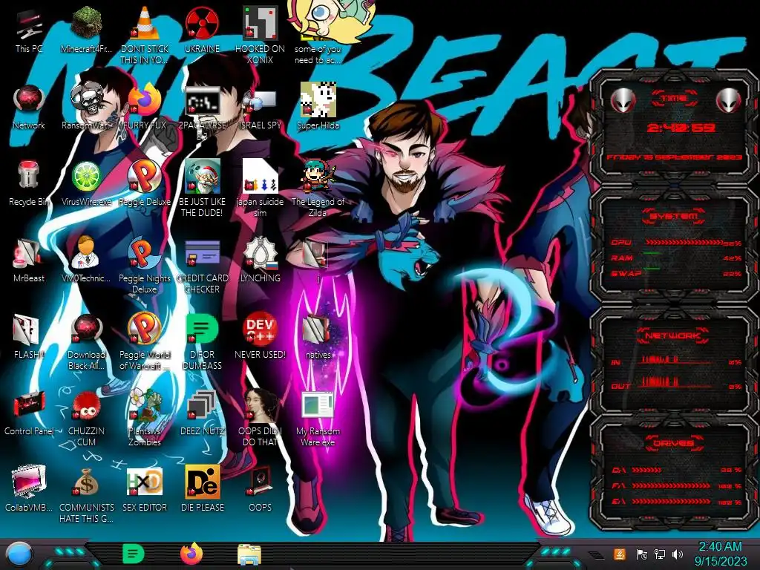
Task: Select the OOPS desktop shortcut
Action: click(260, 490)
